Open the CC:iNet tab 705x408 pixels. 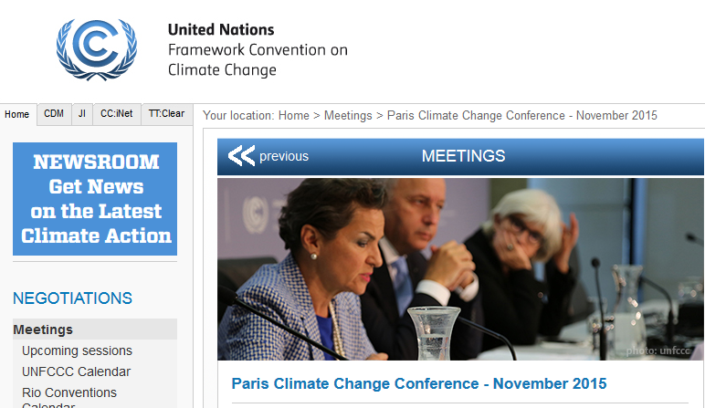tap(117, 114)
